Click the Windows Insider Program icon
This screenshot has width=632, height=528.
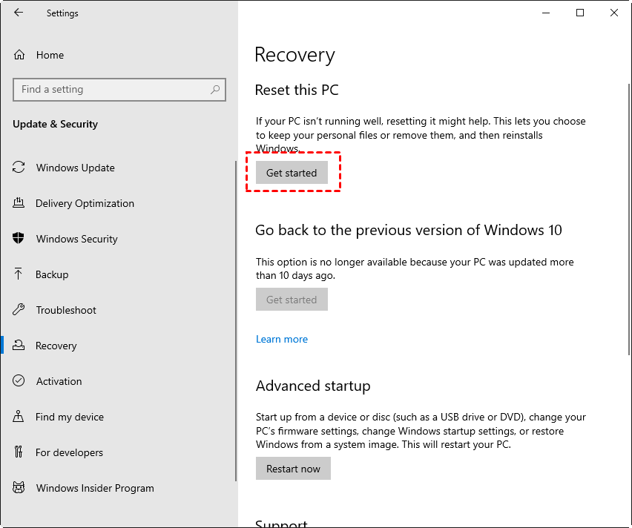(19, 488)
